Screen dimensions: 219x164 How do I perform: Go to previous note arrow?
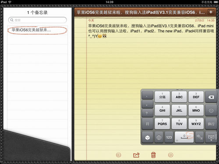point(119,155)
